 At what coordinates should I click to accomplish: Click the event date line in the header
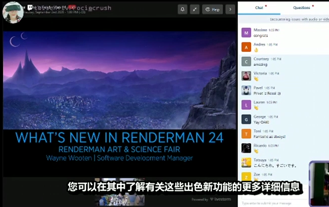tap(54, 13)
